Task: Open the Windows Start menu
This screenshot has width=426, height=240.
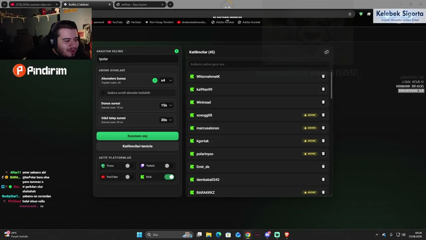Action: [139, 235]
